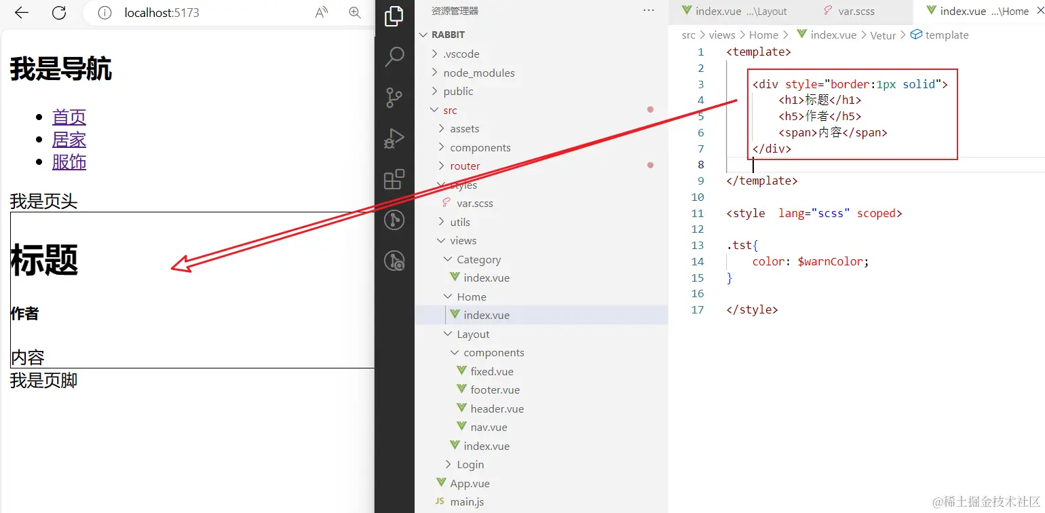Reload the localhost page
This screenshot has width=1045, height=513.
59,12
